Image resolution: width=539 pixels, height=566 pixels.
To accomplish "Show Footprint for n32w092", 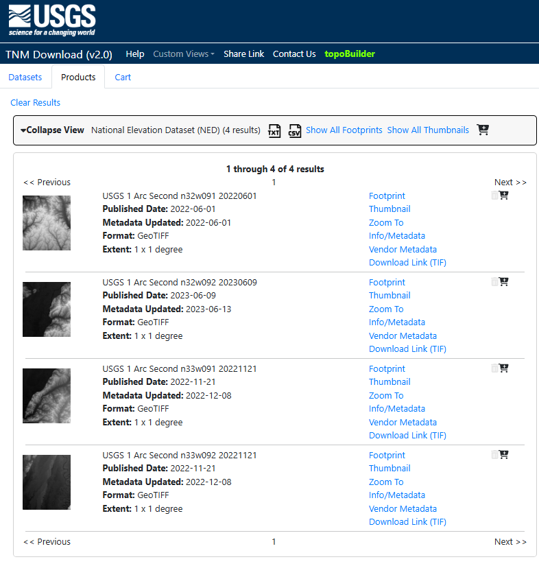I will click(x=387, y=282).
